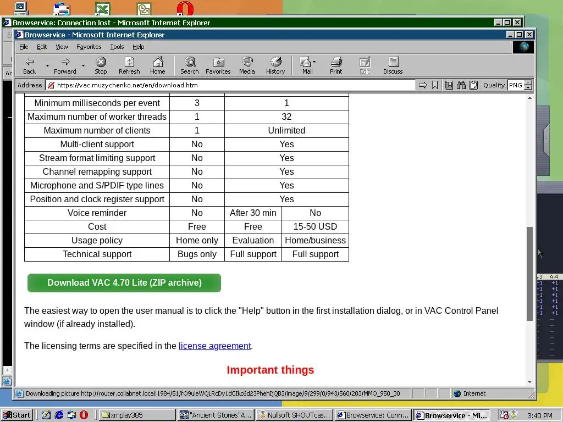The width and height of the screenshot is (563, 422).
Task: Switch to Browservice: Conn... taskbar item
Action: pyautogui.click(x=373, y=415)
